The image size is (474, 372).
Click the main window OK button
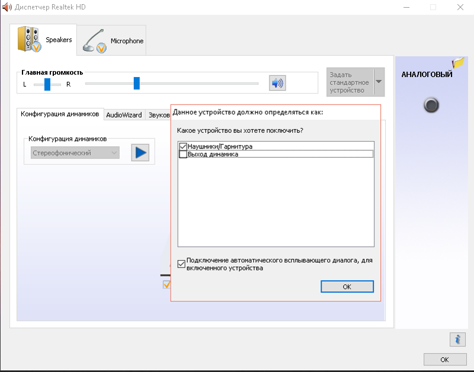tap(445, 360)
